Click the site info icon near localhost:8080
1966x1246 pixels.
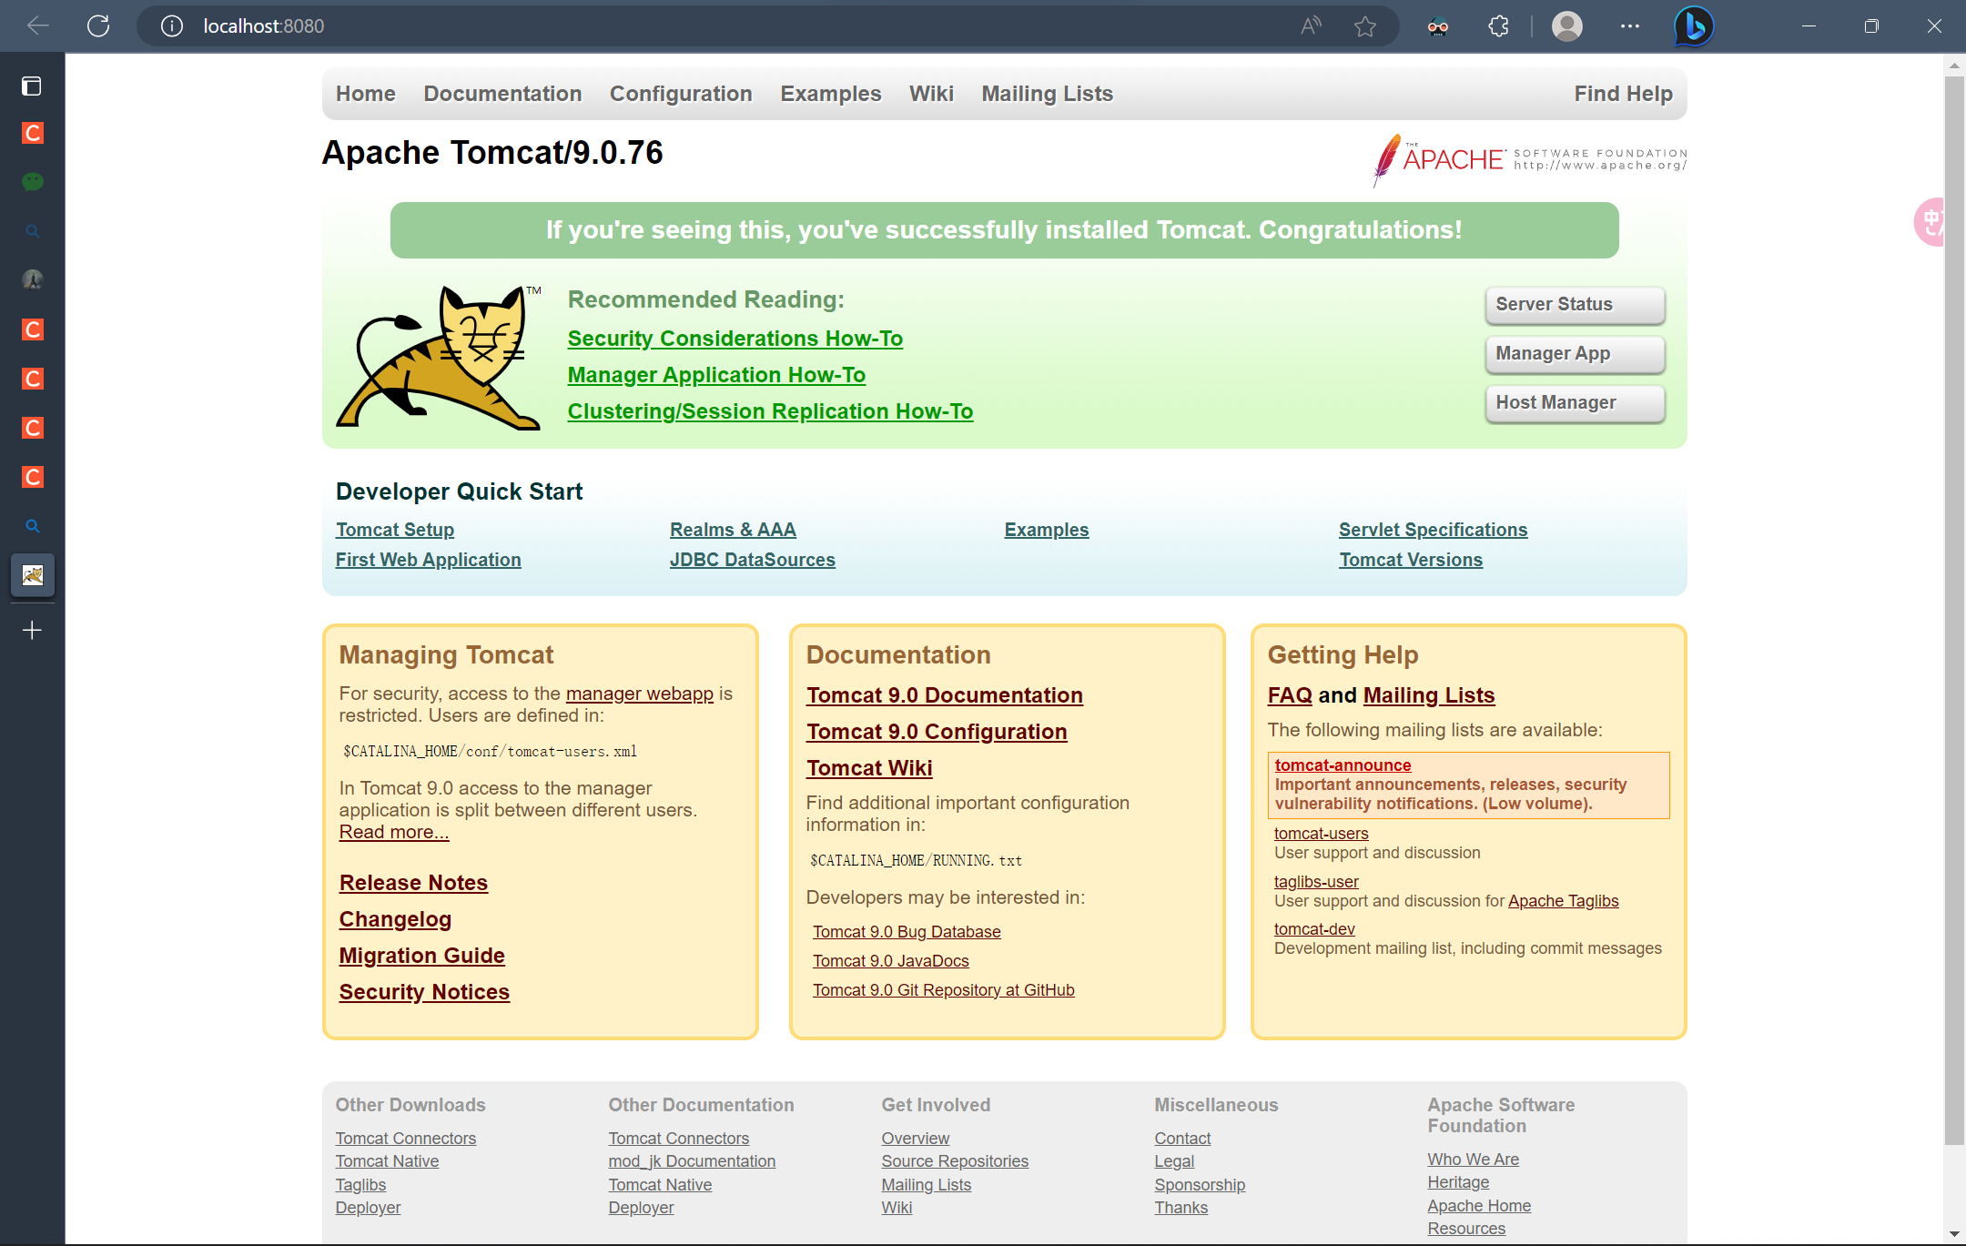[x=172, y=25]
